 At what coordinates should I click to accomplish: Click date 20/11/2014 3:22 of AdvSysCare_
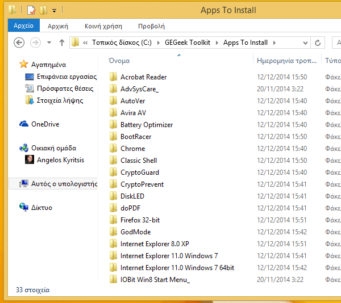pyautogui.click(x=280, y=89)
